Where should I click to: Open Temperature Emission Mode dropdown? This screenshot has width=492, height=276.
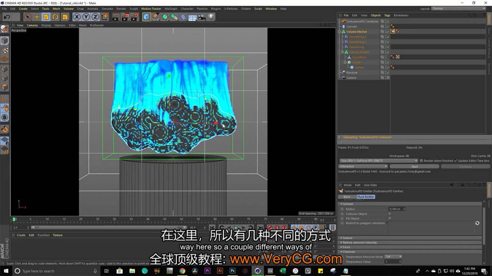coord(393,257)
